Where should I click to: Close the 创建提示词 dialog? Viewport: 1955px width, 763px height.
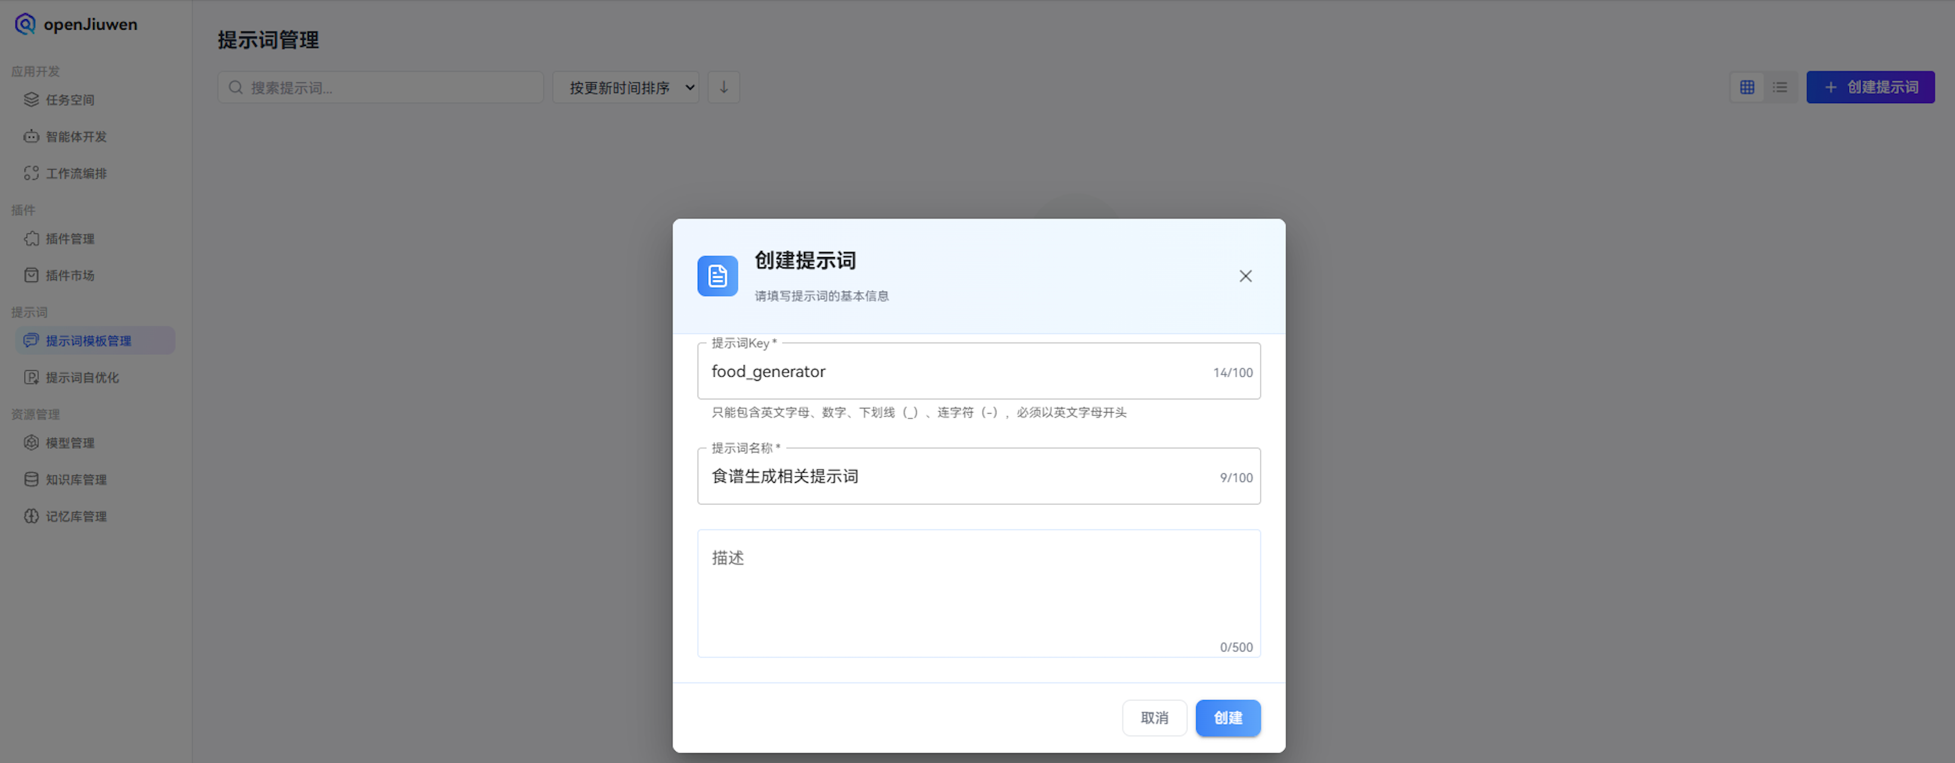(1245, 276)
